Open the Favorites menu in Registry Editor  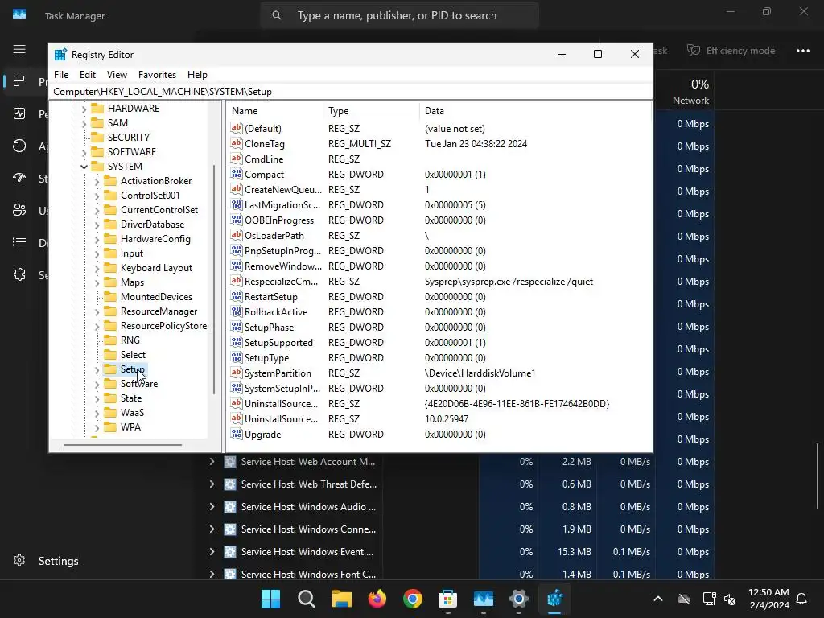tap(157, 75)
